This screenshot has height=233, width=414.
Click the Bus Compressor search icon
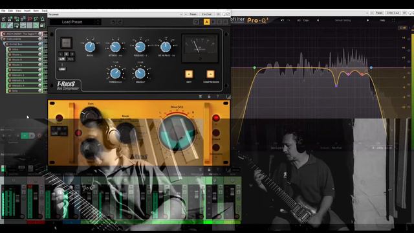point(196,22)
